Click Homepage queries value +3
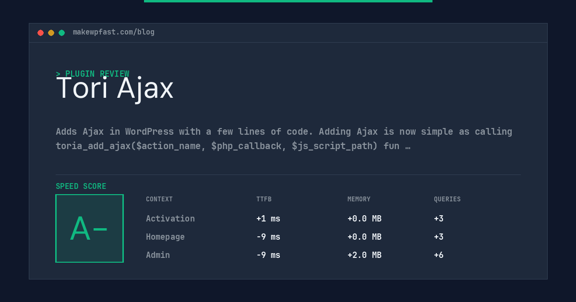This screenshot has height=302, width=576. (439, 237)
